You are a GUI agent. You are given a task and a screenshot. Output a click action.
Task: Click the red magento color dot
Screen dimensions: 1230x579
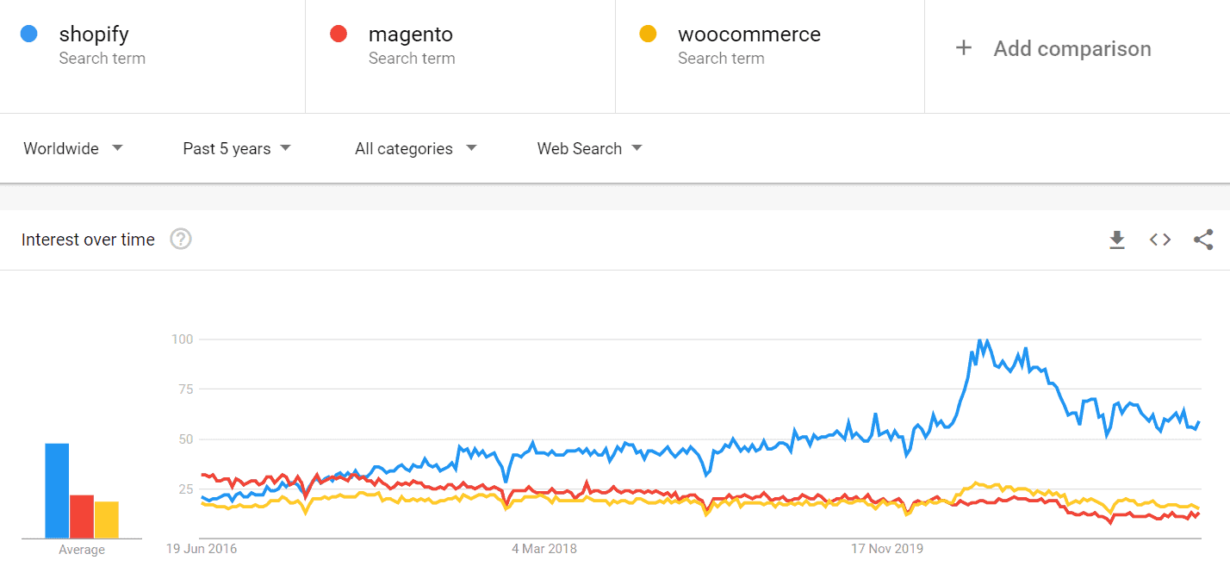[x=339, y=34]
